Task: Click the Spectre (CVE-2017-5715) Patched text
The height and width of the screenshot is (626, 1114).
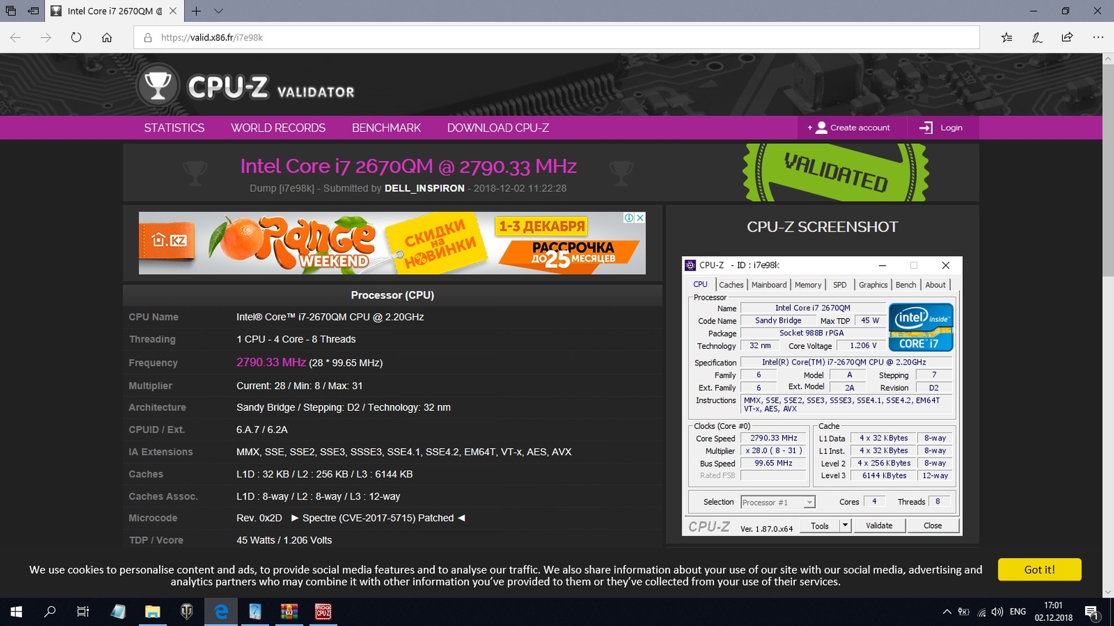Action: [x=378, y=518]
